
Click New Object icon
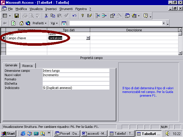click(x=134, y=16)
